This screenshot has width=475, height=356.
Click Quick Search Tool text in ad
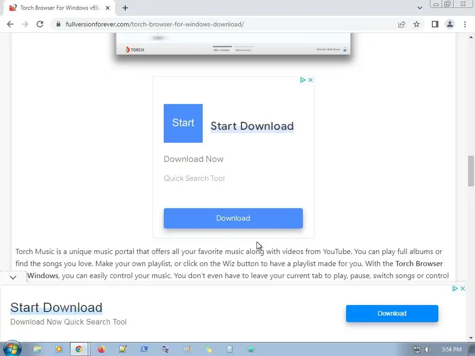click(194, 178)
